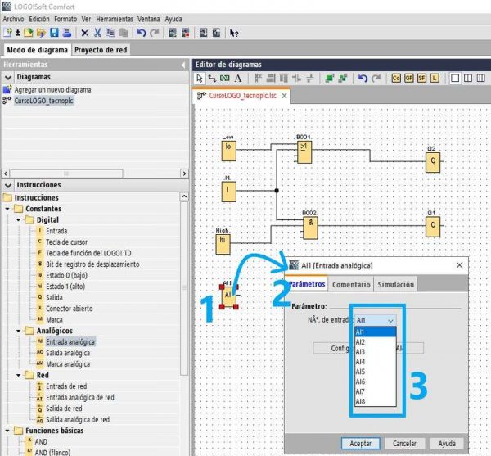The height and width of the screenshot is (456, 491).
Task: Select Salida analógica in instruction tree
Action: [x=70, y=352]
